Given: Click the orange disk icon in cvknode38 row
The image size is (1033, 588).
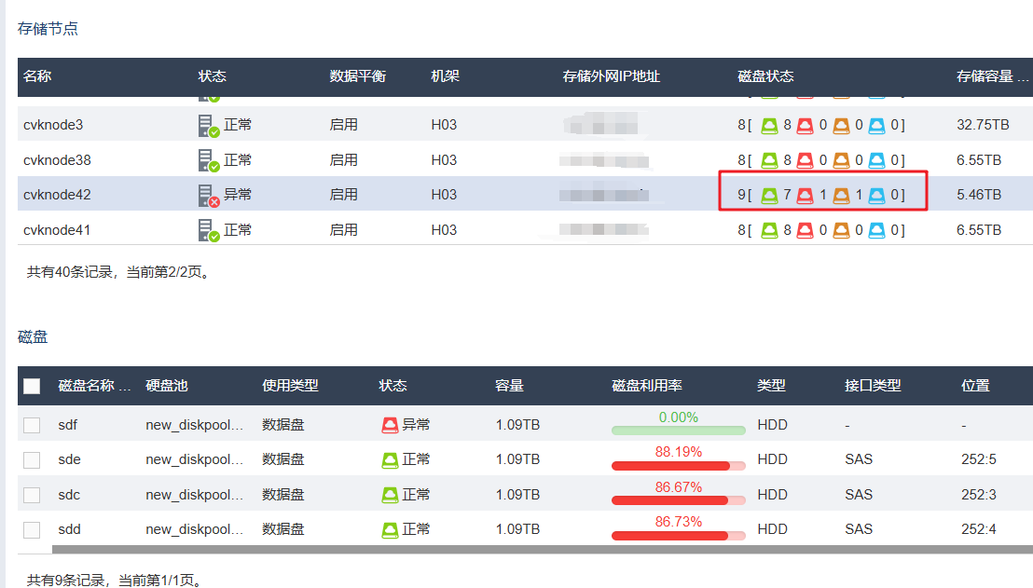Looking at the screenshot, I should coord(841,160).
